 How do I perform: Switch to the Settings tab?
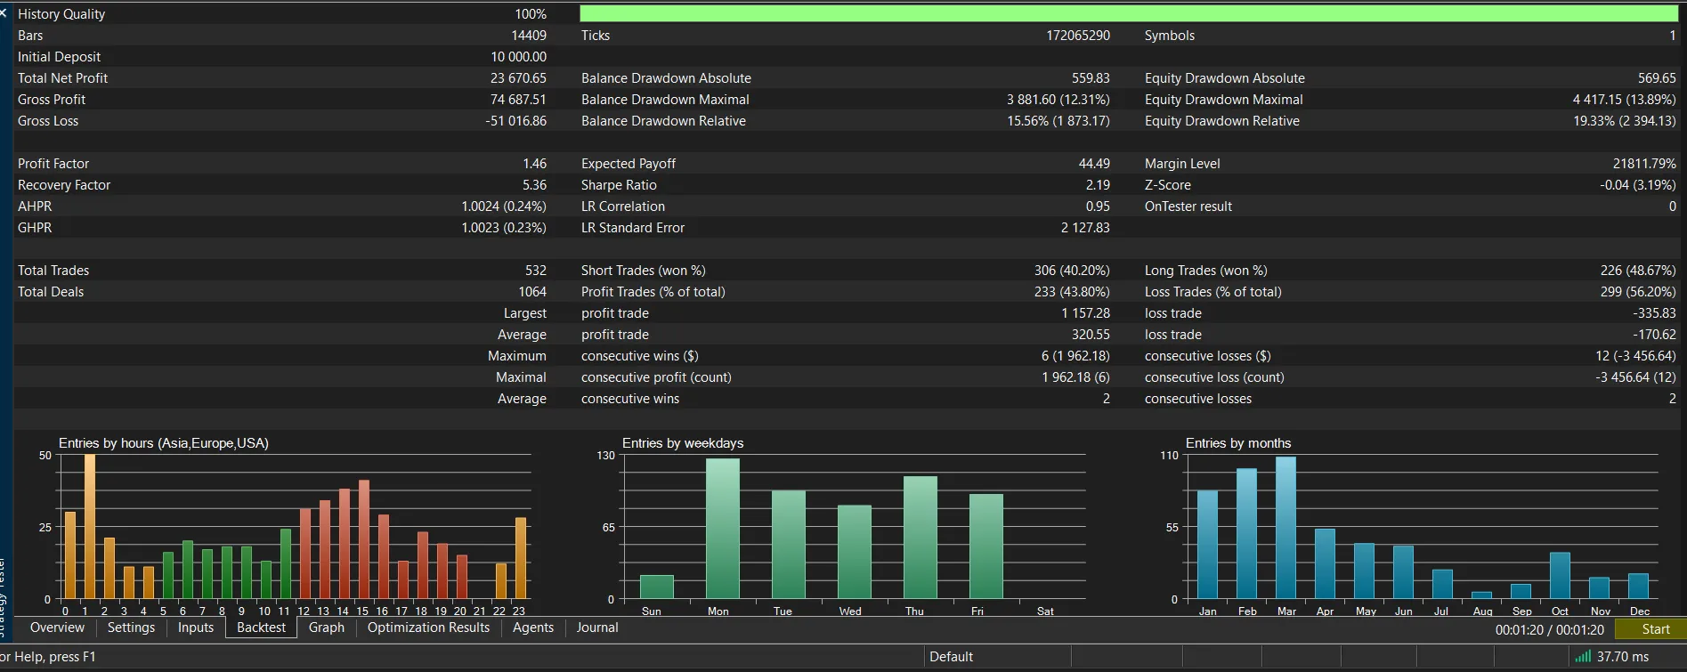click(x=131, y=627)
